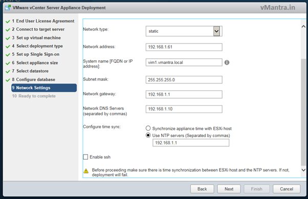Go to step 1 End User License Agreement

43,21
